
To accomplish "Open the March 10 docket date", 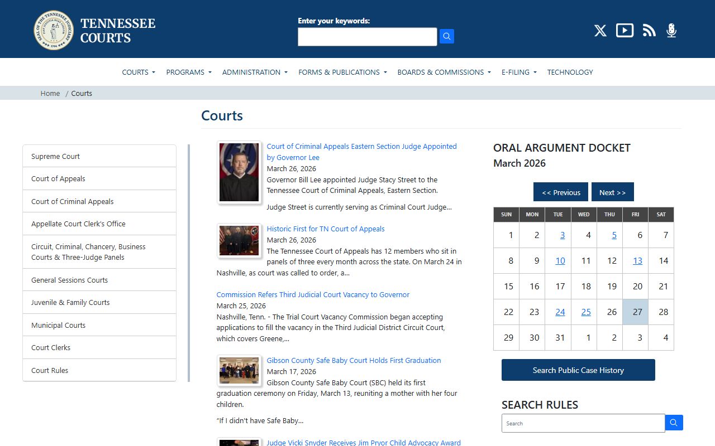I will [x=560, y=261].
